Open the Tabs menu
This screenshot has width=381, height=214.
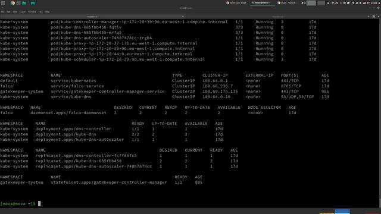coord(40,12)
